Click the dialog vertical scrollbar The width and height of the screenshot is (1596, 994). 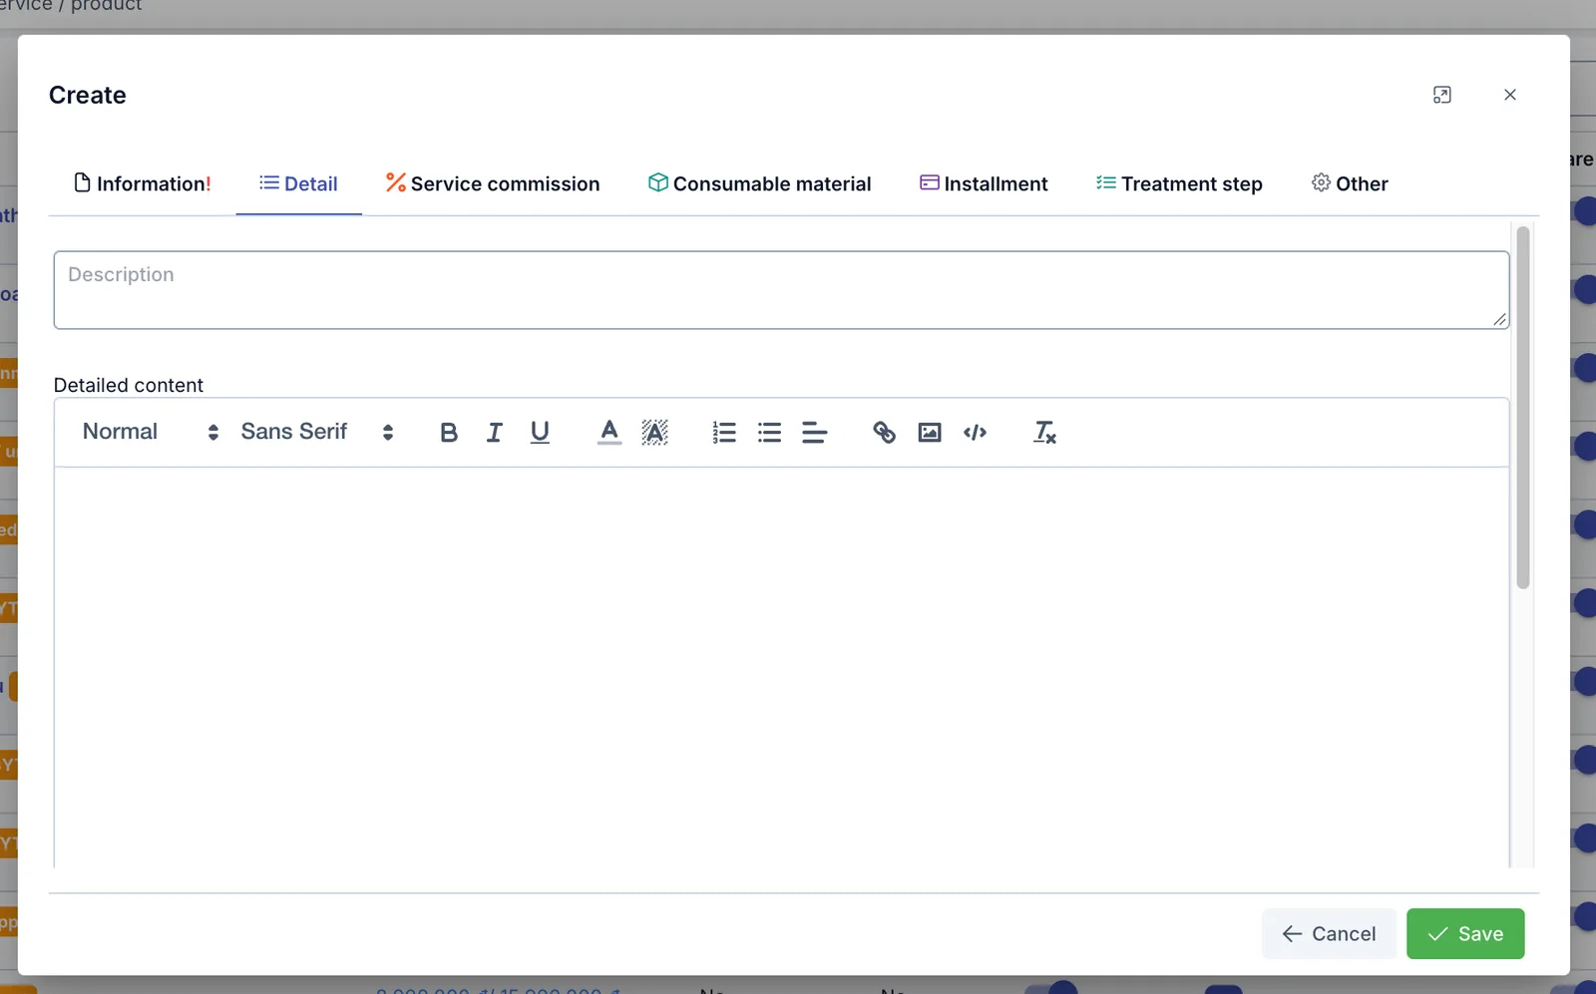tap(1523, 408)
